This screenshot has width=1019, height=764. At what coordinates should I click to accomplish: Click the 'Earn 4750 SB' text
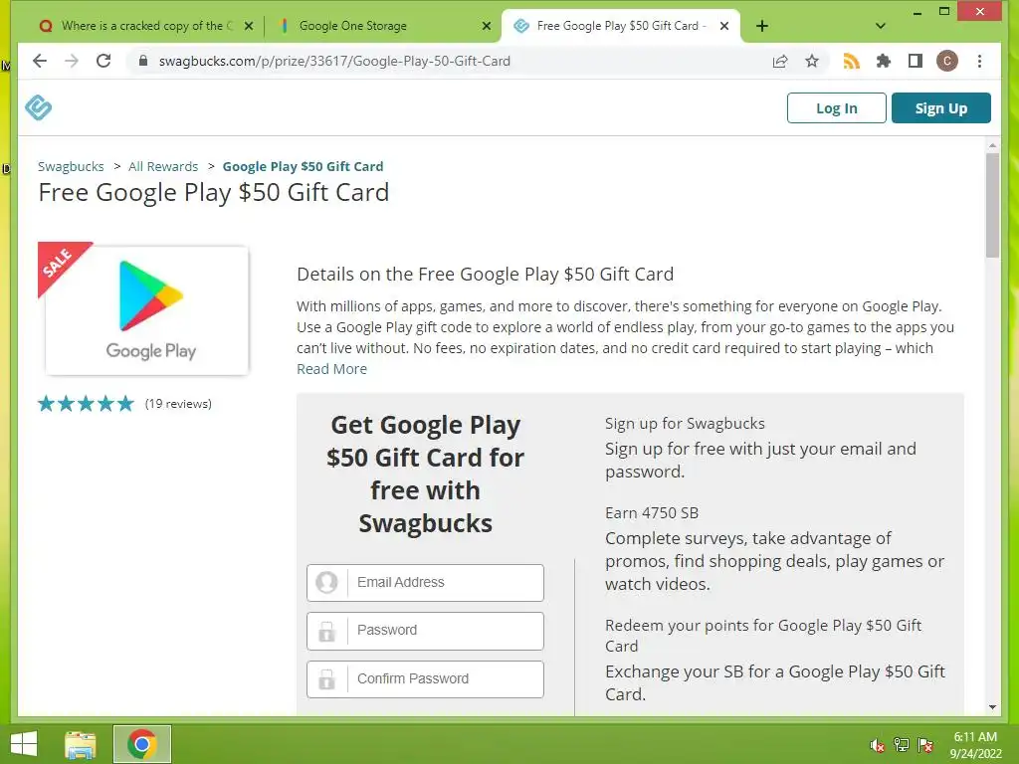[652, 513]
